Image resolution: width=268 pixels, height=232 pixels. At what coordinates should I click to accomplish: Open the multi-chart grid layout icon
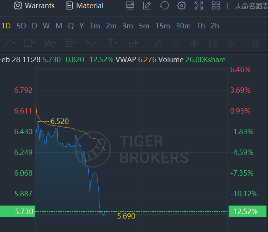[216, 6]
